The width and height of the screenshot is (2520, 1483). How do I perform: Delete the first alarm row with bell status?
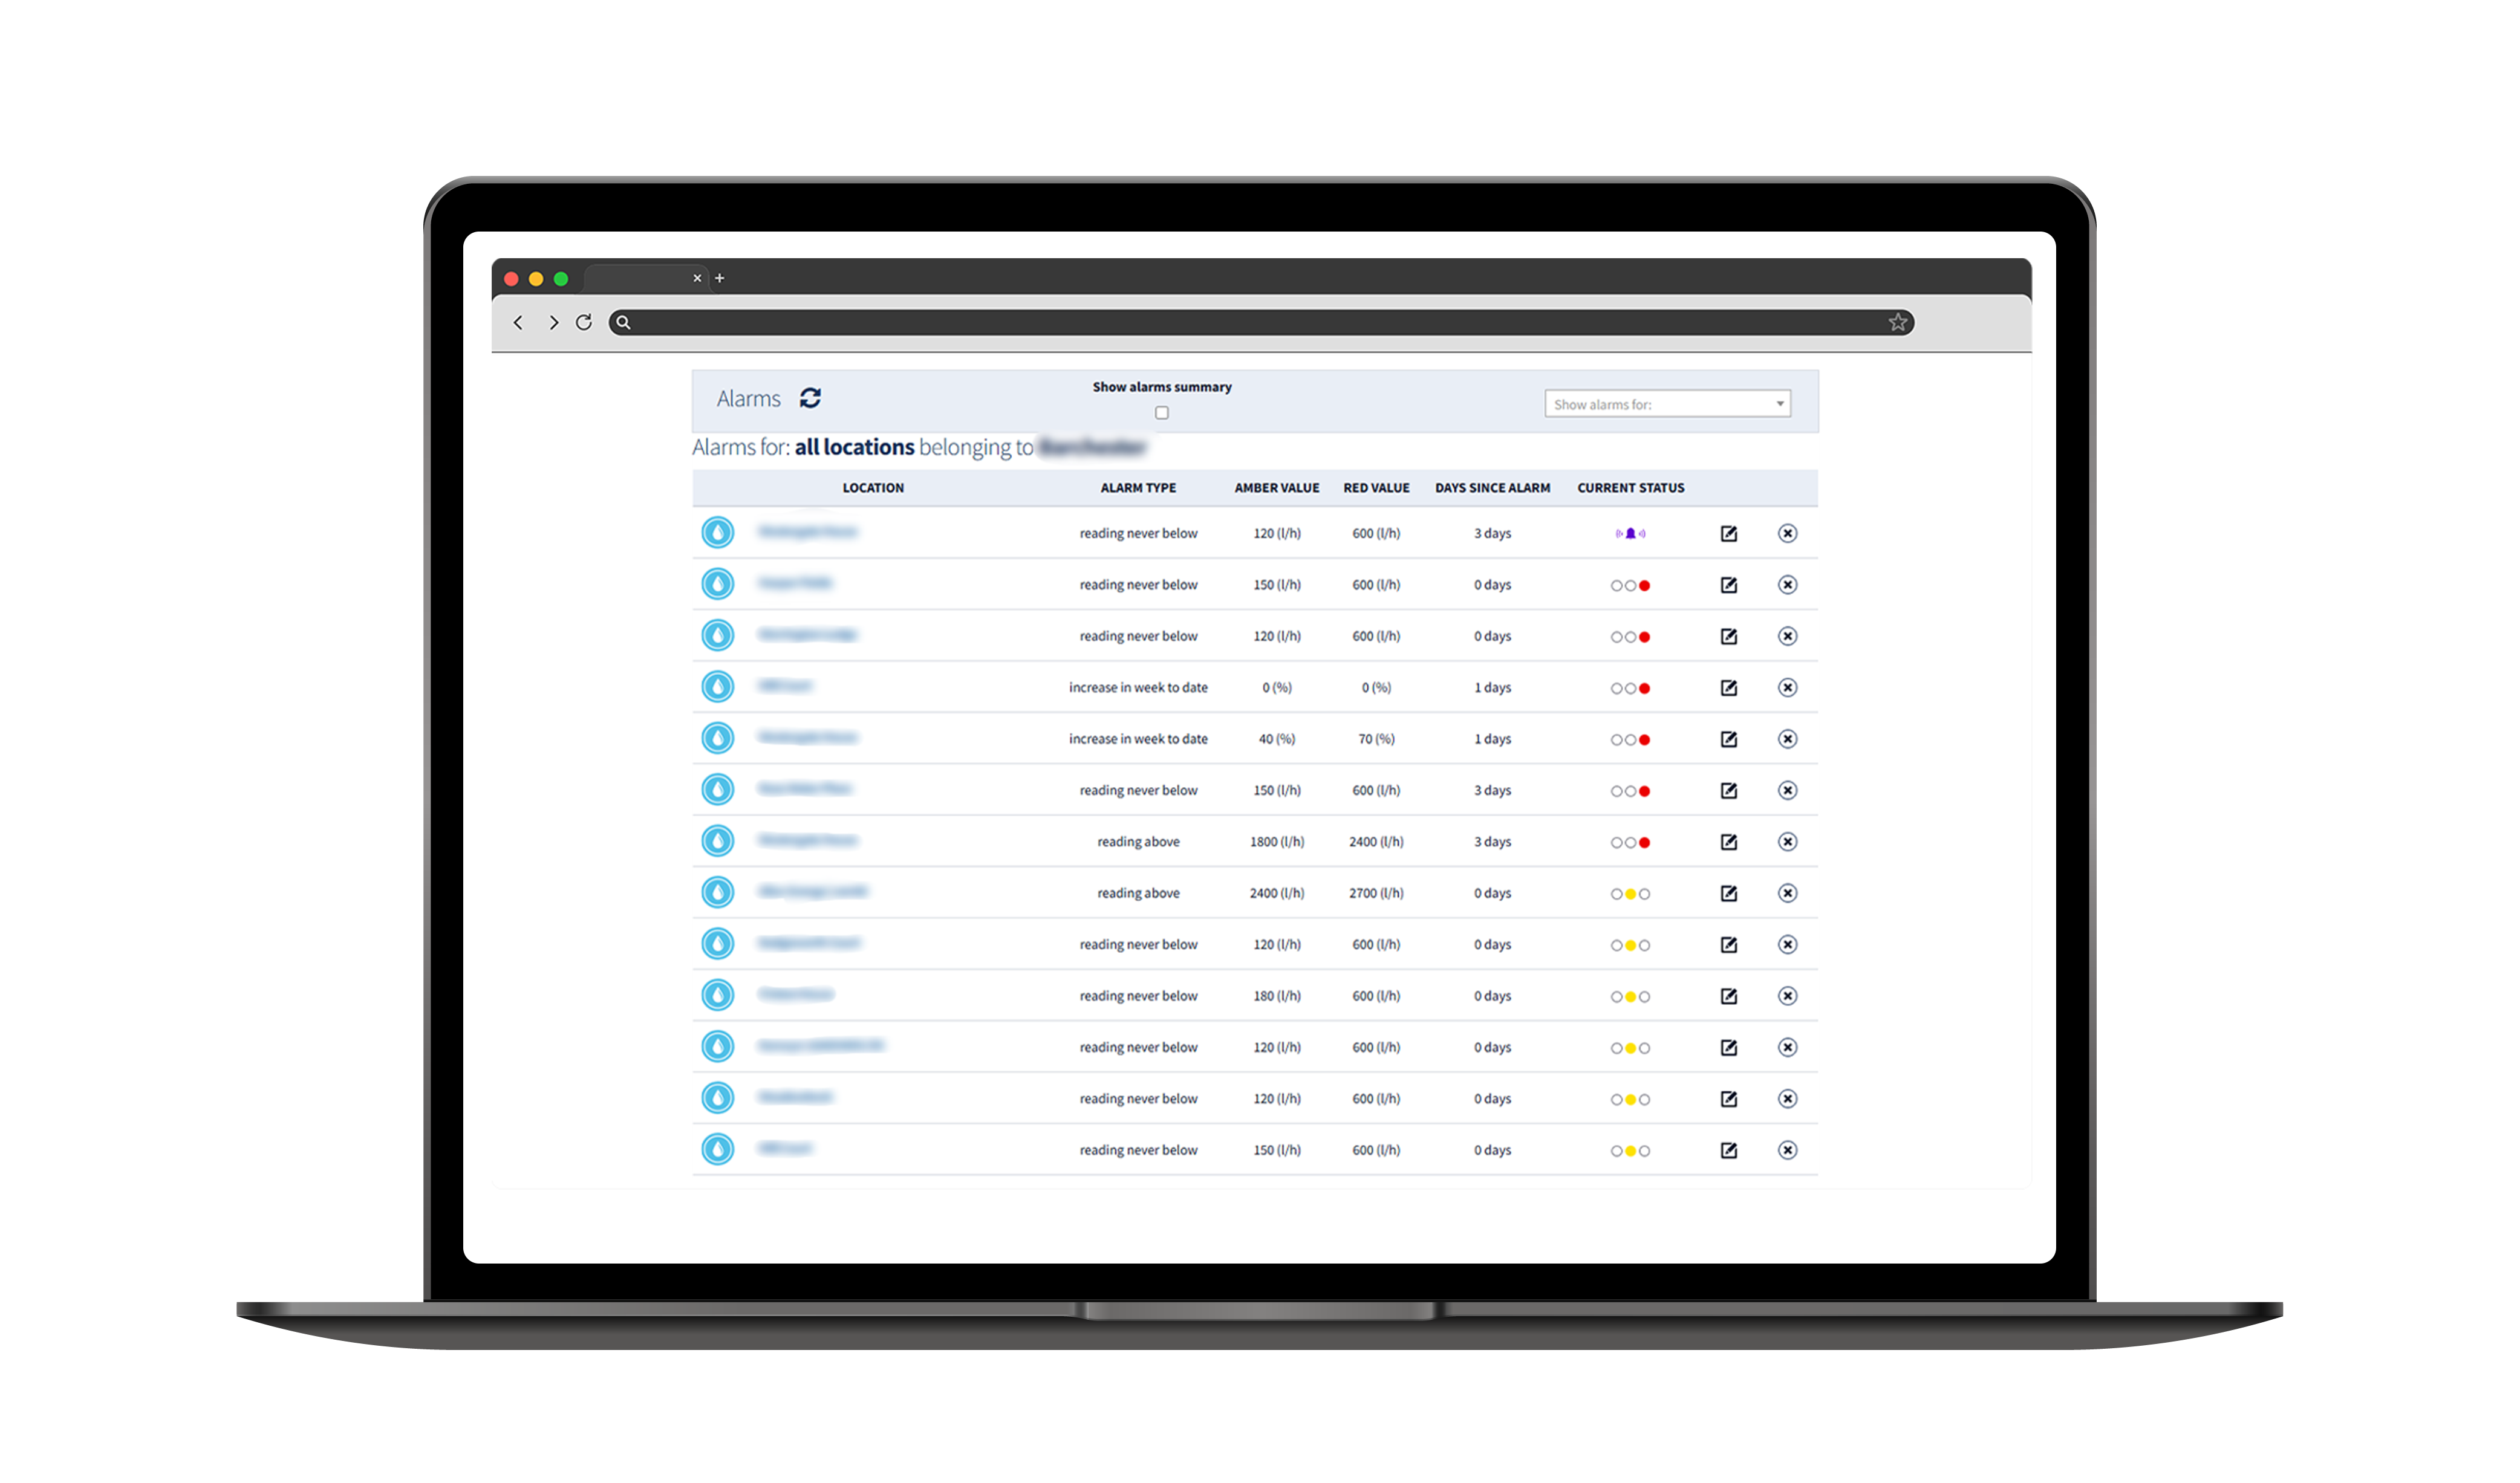click(x=1787, y=533)
